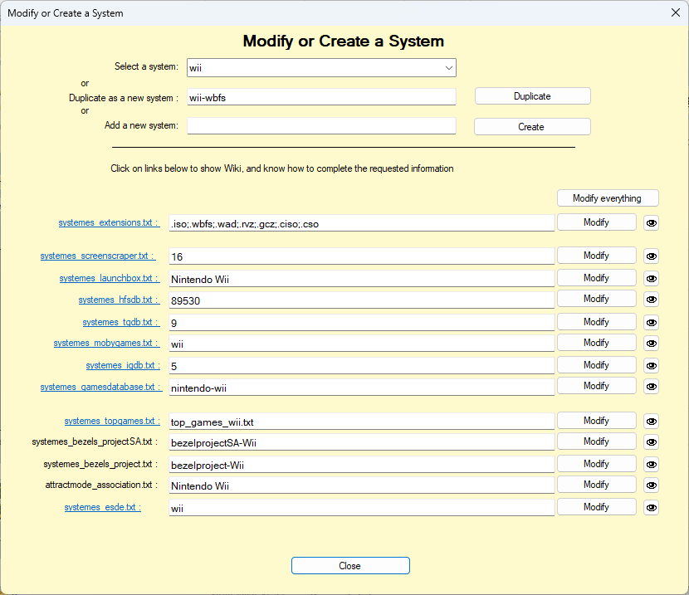689x595 pixels.
Task: Click eye icon for systemes_igdb row
Action: coord(651,365)
